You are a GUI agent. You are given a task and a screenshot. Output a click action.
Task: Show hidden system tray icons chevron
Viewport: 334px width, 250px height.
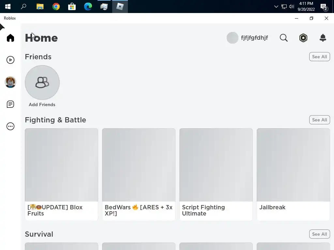276,7
